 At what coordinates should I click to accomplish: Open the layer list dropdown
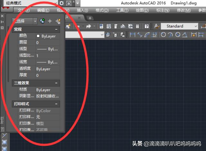click(x=85, y=35)
